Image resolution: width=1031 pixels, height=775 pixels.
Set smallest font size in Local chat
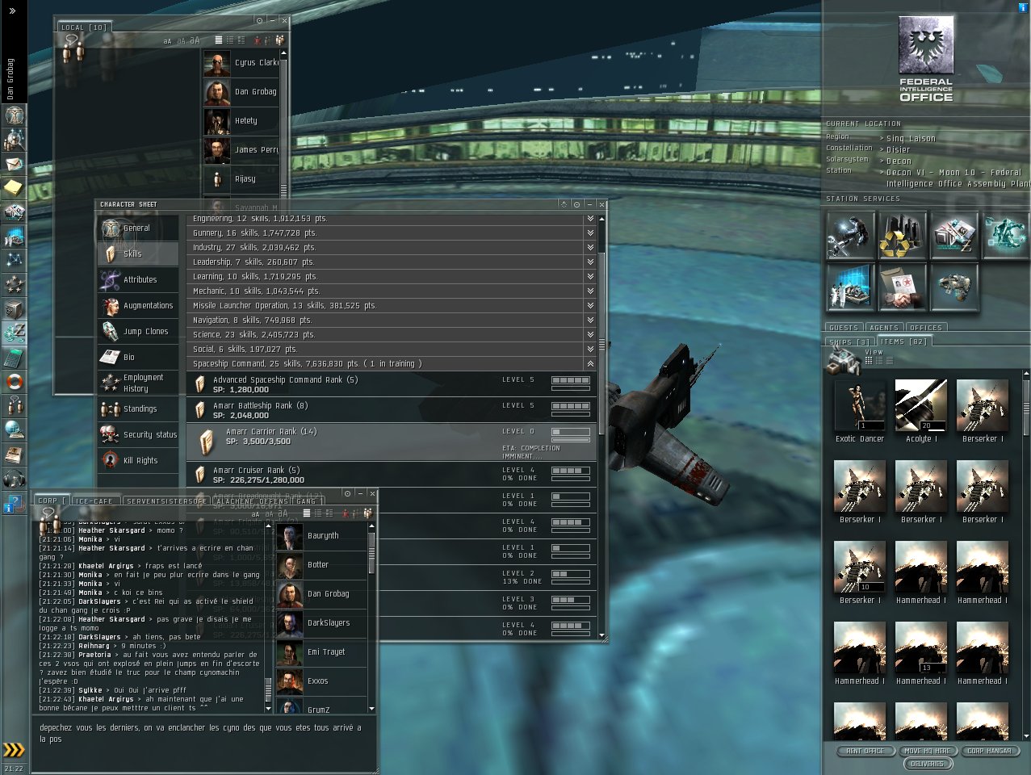(167, 41)
